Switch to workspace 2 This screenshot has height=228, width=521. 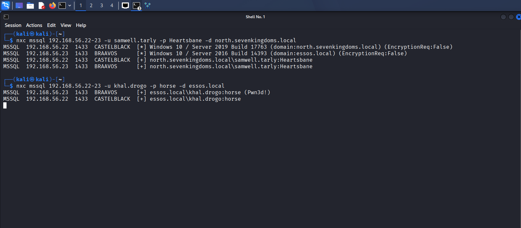[91, 6]
